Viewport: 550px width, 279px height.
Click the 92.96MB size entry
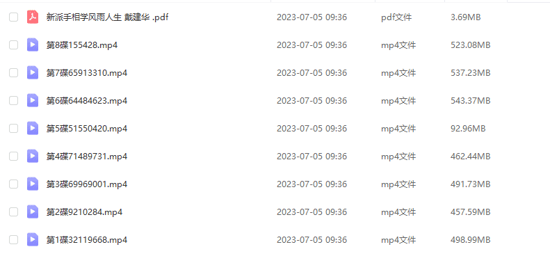click(x=468, y=129)
